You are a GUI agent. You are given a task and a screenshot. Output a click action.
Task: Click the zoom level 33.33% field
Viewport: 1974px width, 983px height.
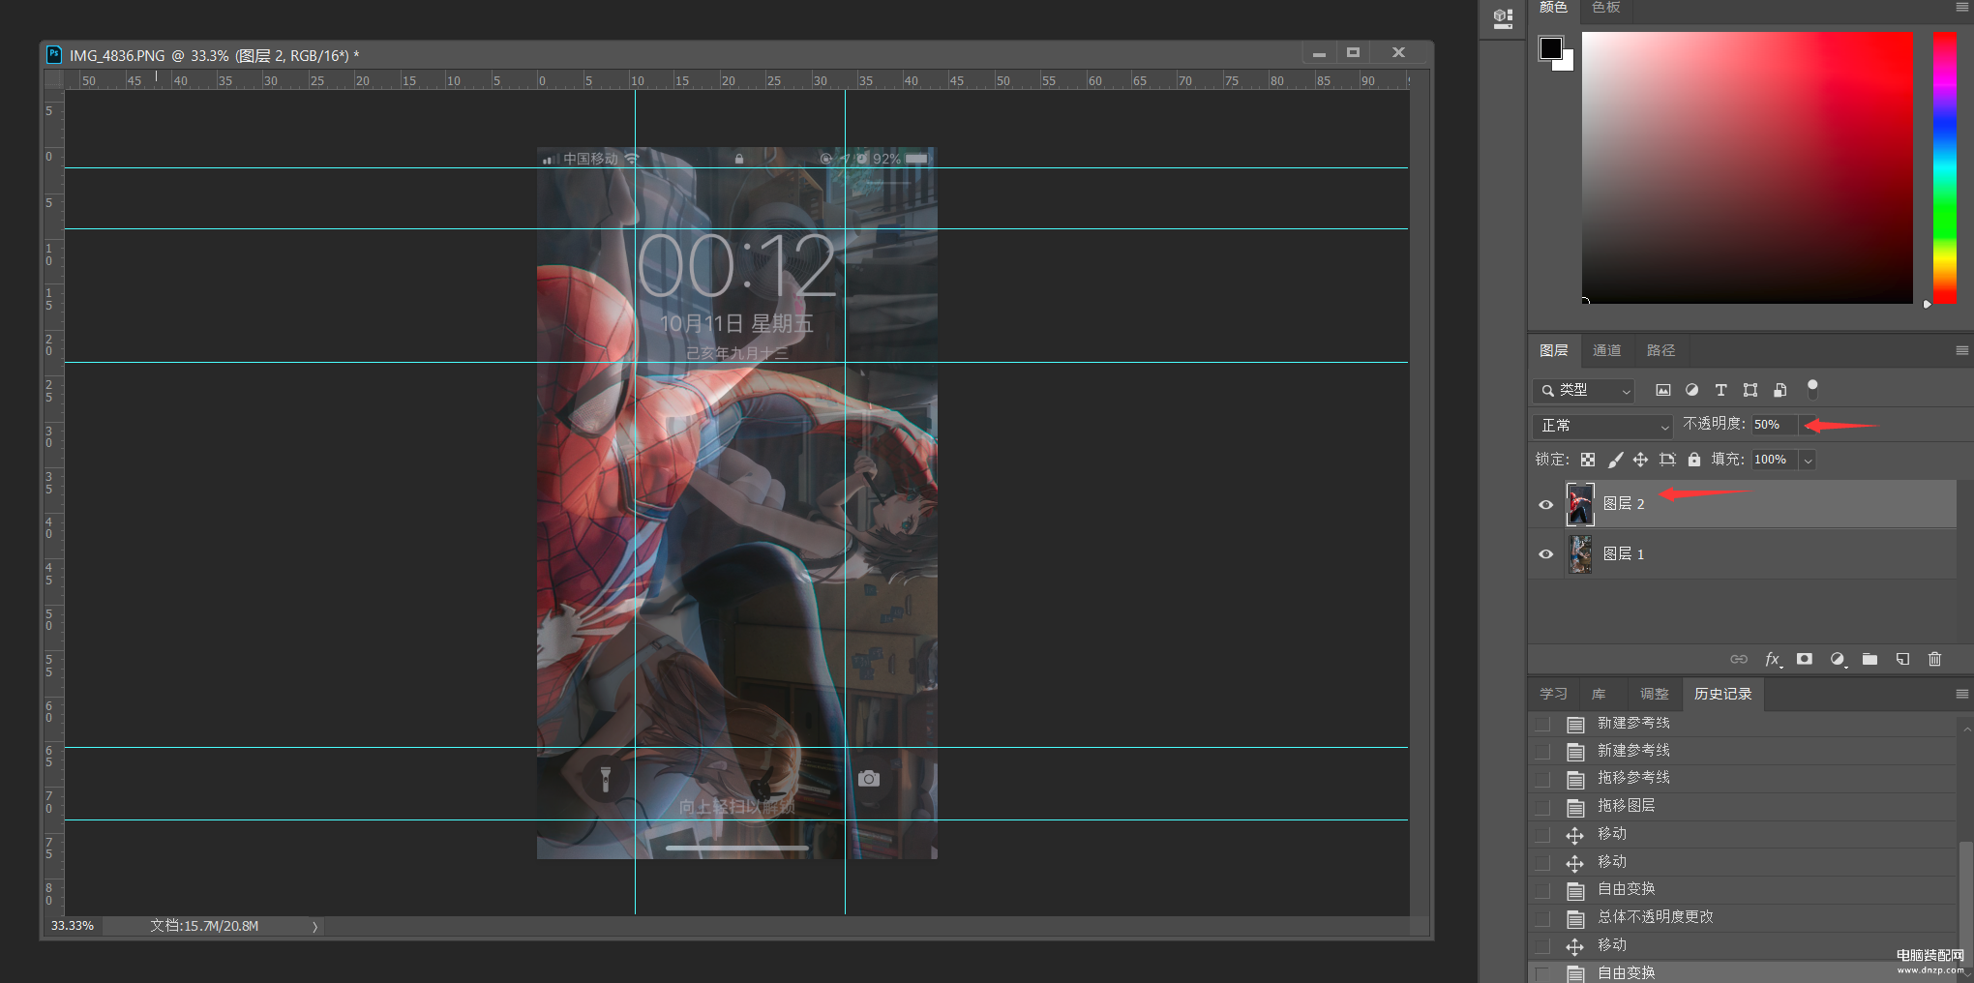[x=73, y=926]
